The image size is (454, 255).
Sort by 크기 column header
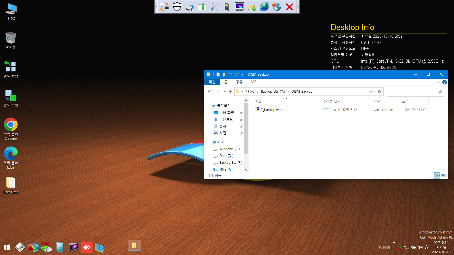click(414, 101)
